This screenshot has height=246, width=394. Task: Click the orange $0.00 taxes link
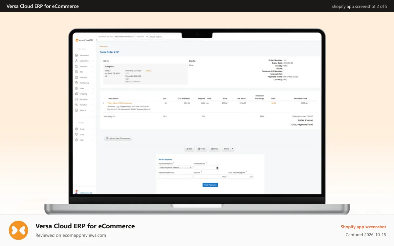coord(274,103)
